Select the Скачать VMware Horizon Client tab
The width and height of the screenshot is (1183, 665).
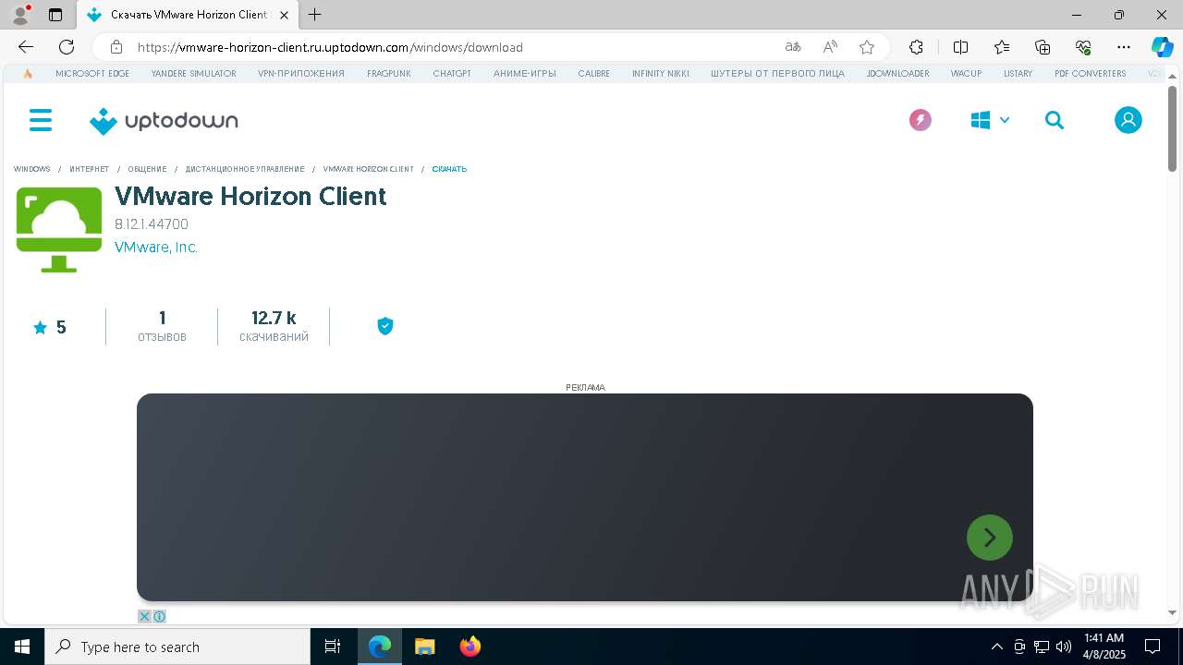coord(188,15)
